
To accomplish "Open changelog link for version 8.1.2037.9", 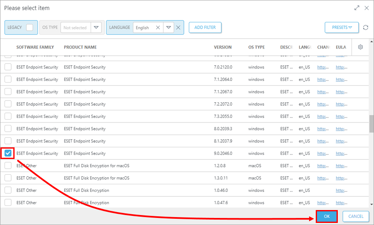I will (323, 141).
